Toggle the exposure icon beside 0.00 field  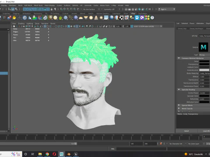pyautogui.click(x=114, y=26)
